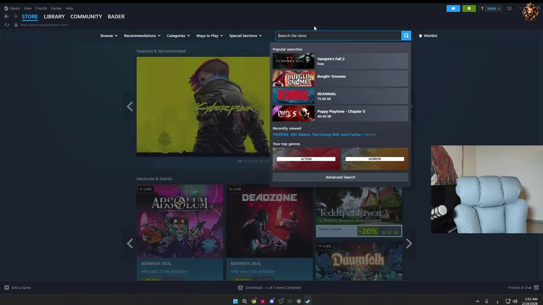Expand the Browse dropdown
The width and height of the screenshot is (543, 305).
(x=109, y=36)
